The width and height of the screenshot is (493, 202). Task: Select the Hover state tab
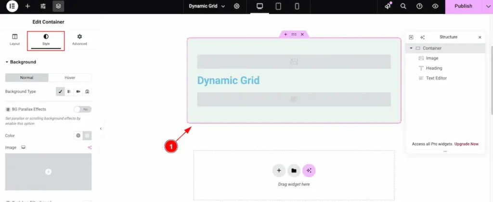70,77
